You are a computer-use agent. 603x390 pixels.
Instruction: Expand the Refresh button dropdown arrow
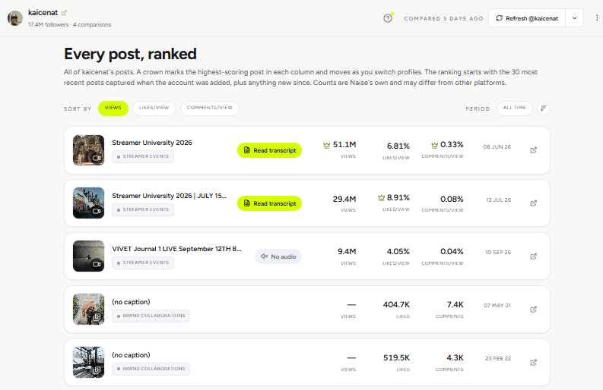575,18
